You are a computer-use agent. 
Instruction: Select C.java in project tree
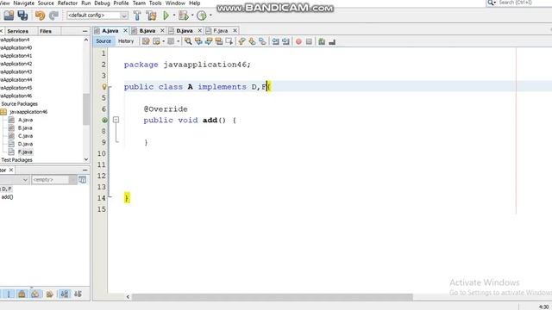click(x=25, y=136)
